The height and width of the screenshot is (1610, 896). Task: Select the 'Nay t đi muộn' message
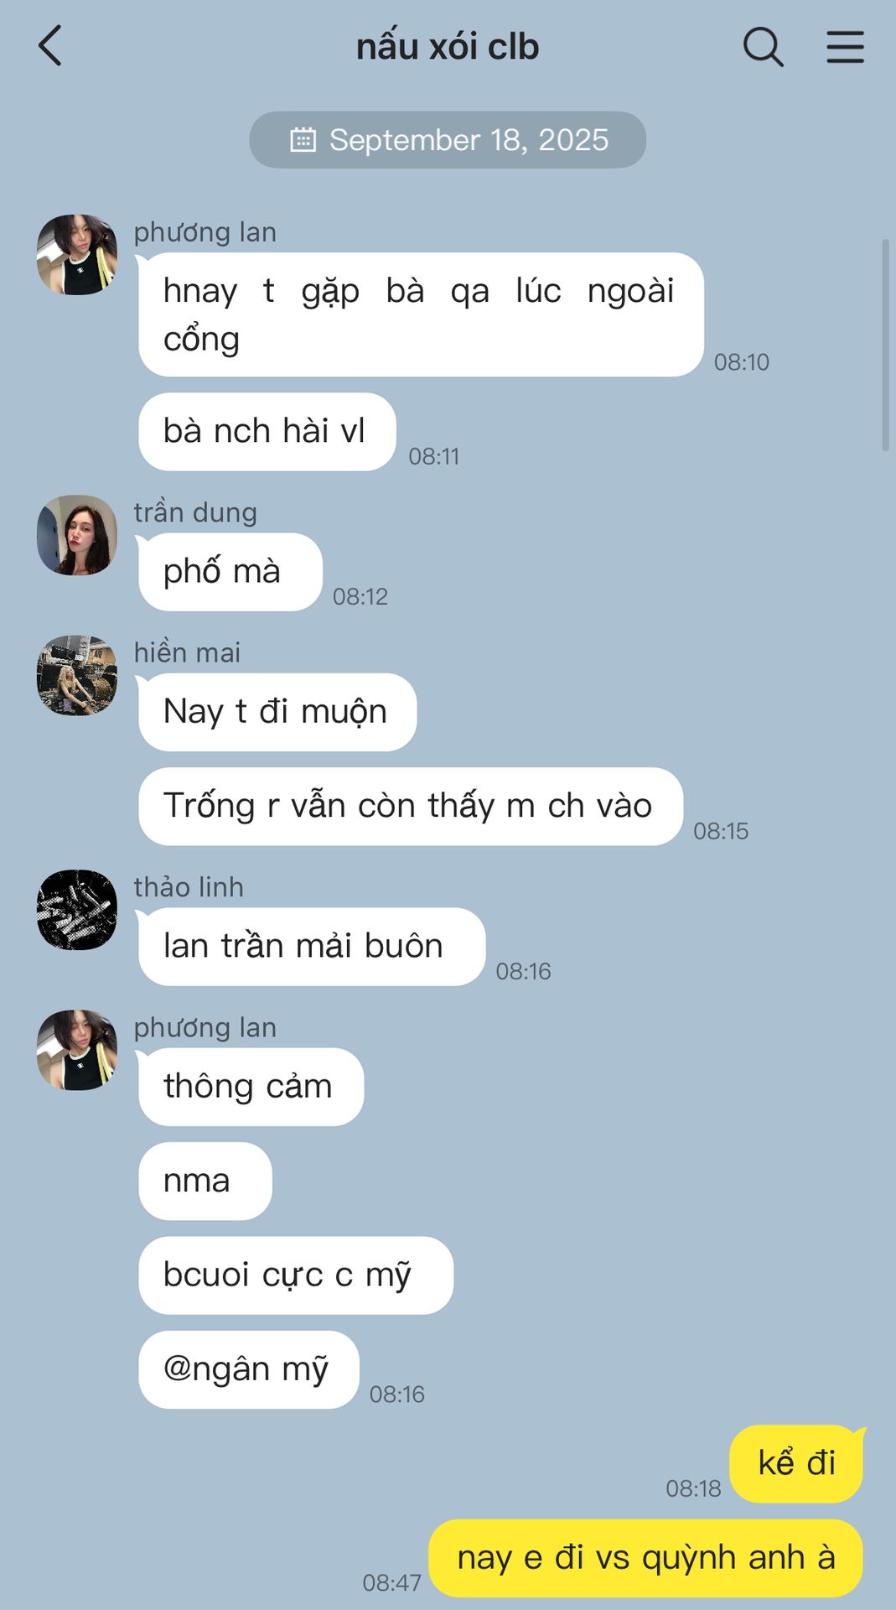(x=277, y=712)
